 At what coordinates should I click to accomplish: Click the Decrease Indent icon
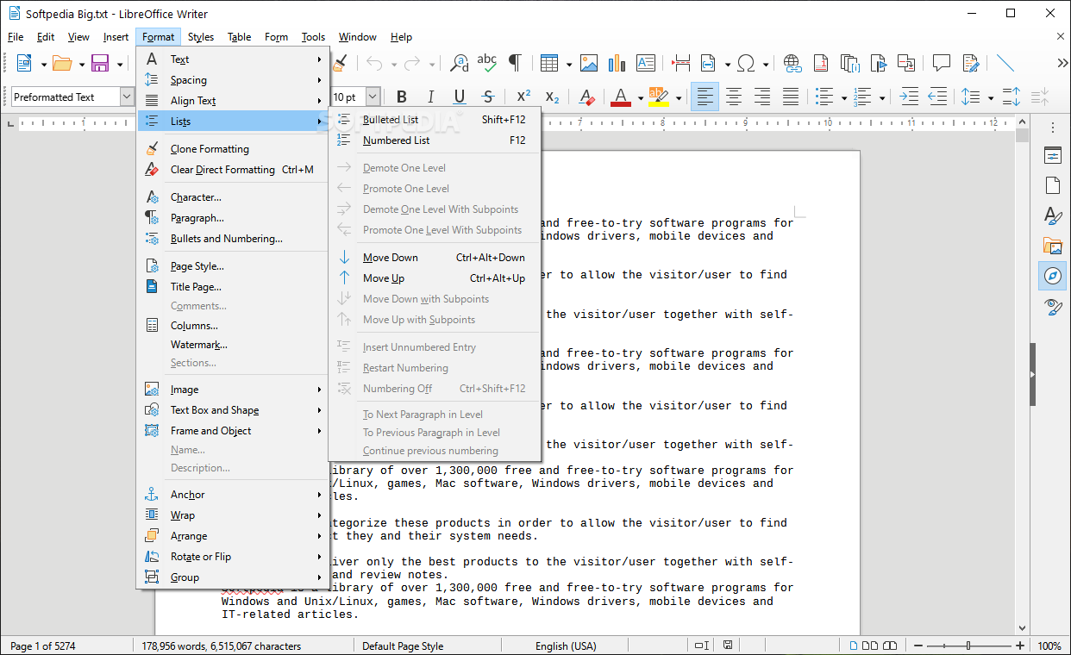click(x=937, y=97)
